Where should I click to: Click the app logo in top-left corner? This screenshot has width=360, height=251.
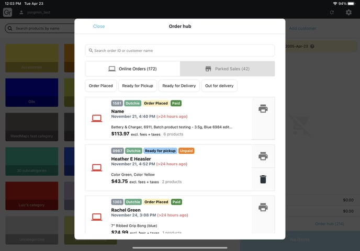(x=7, y=12)
